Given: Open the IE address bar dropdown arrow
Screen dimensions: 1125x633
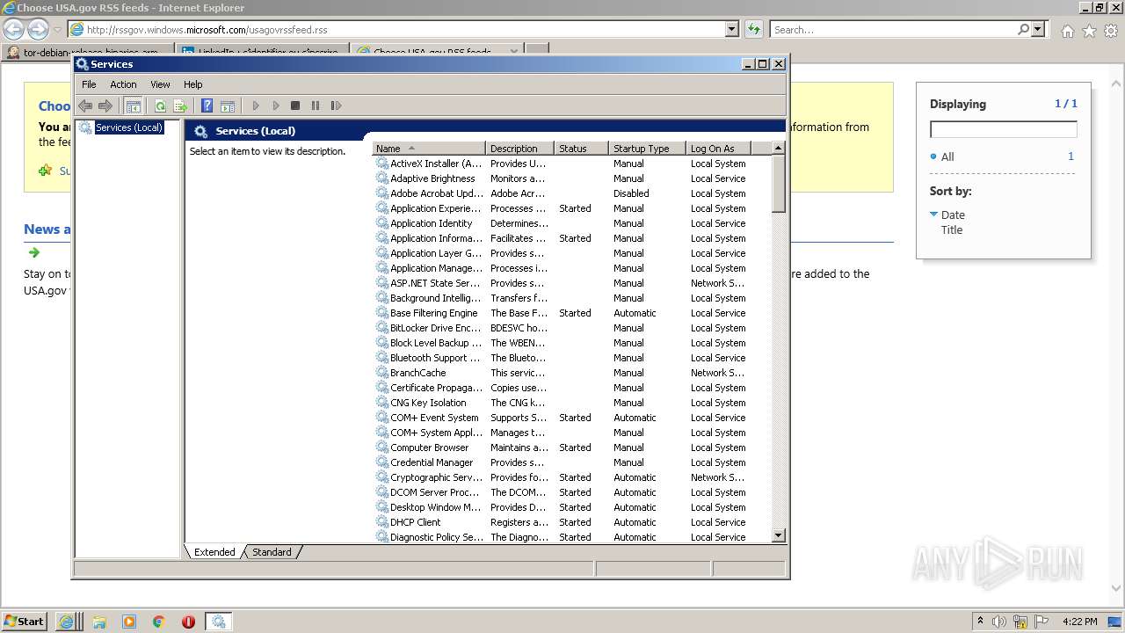Looking at the screenshot, I should (731, 29).
